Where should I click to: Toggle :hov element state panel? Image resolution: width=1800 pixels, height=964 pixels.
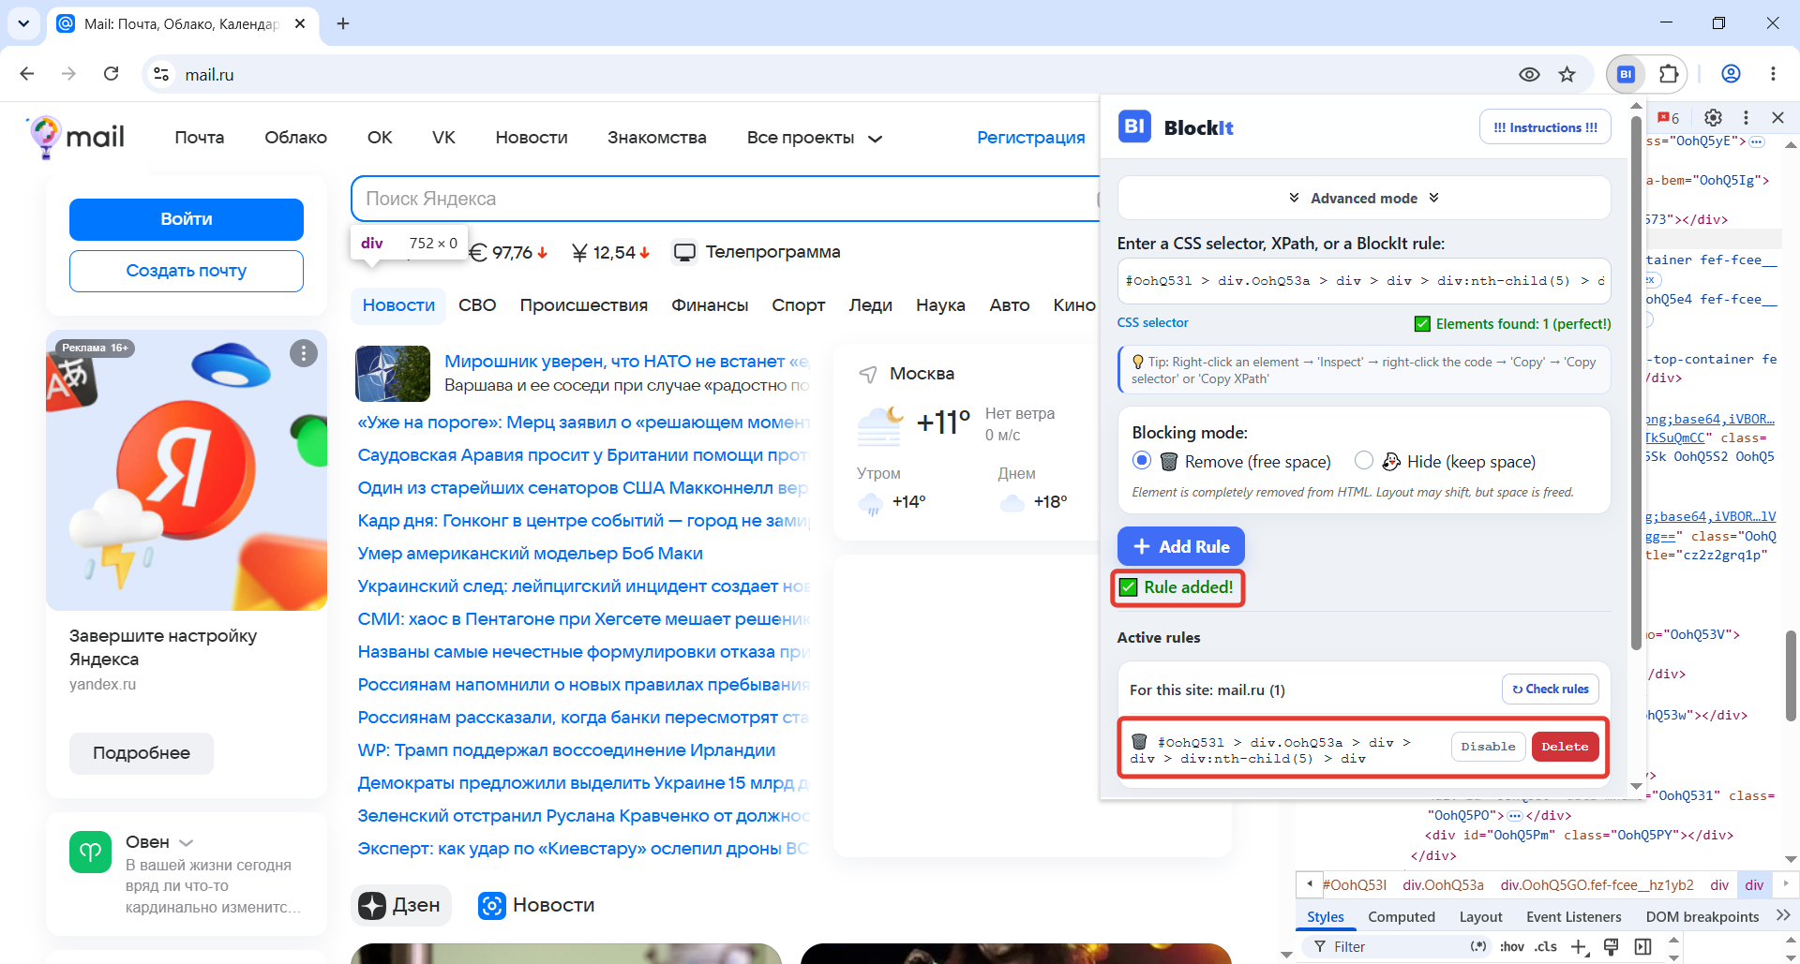1511,946
